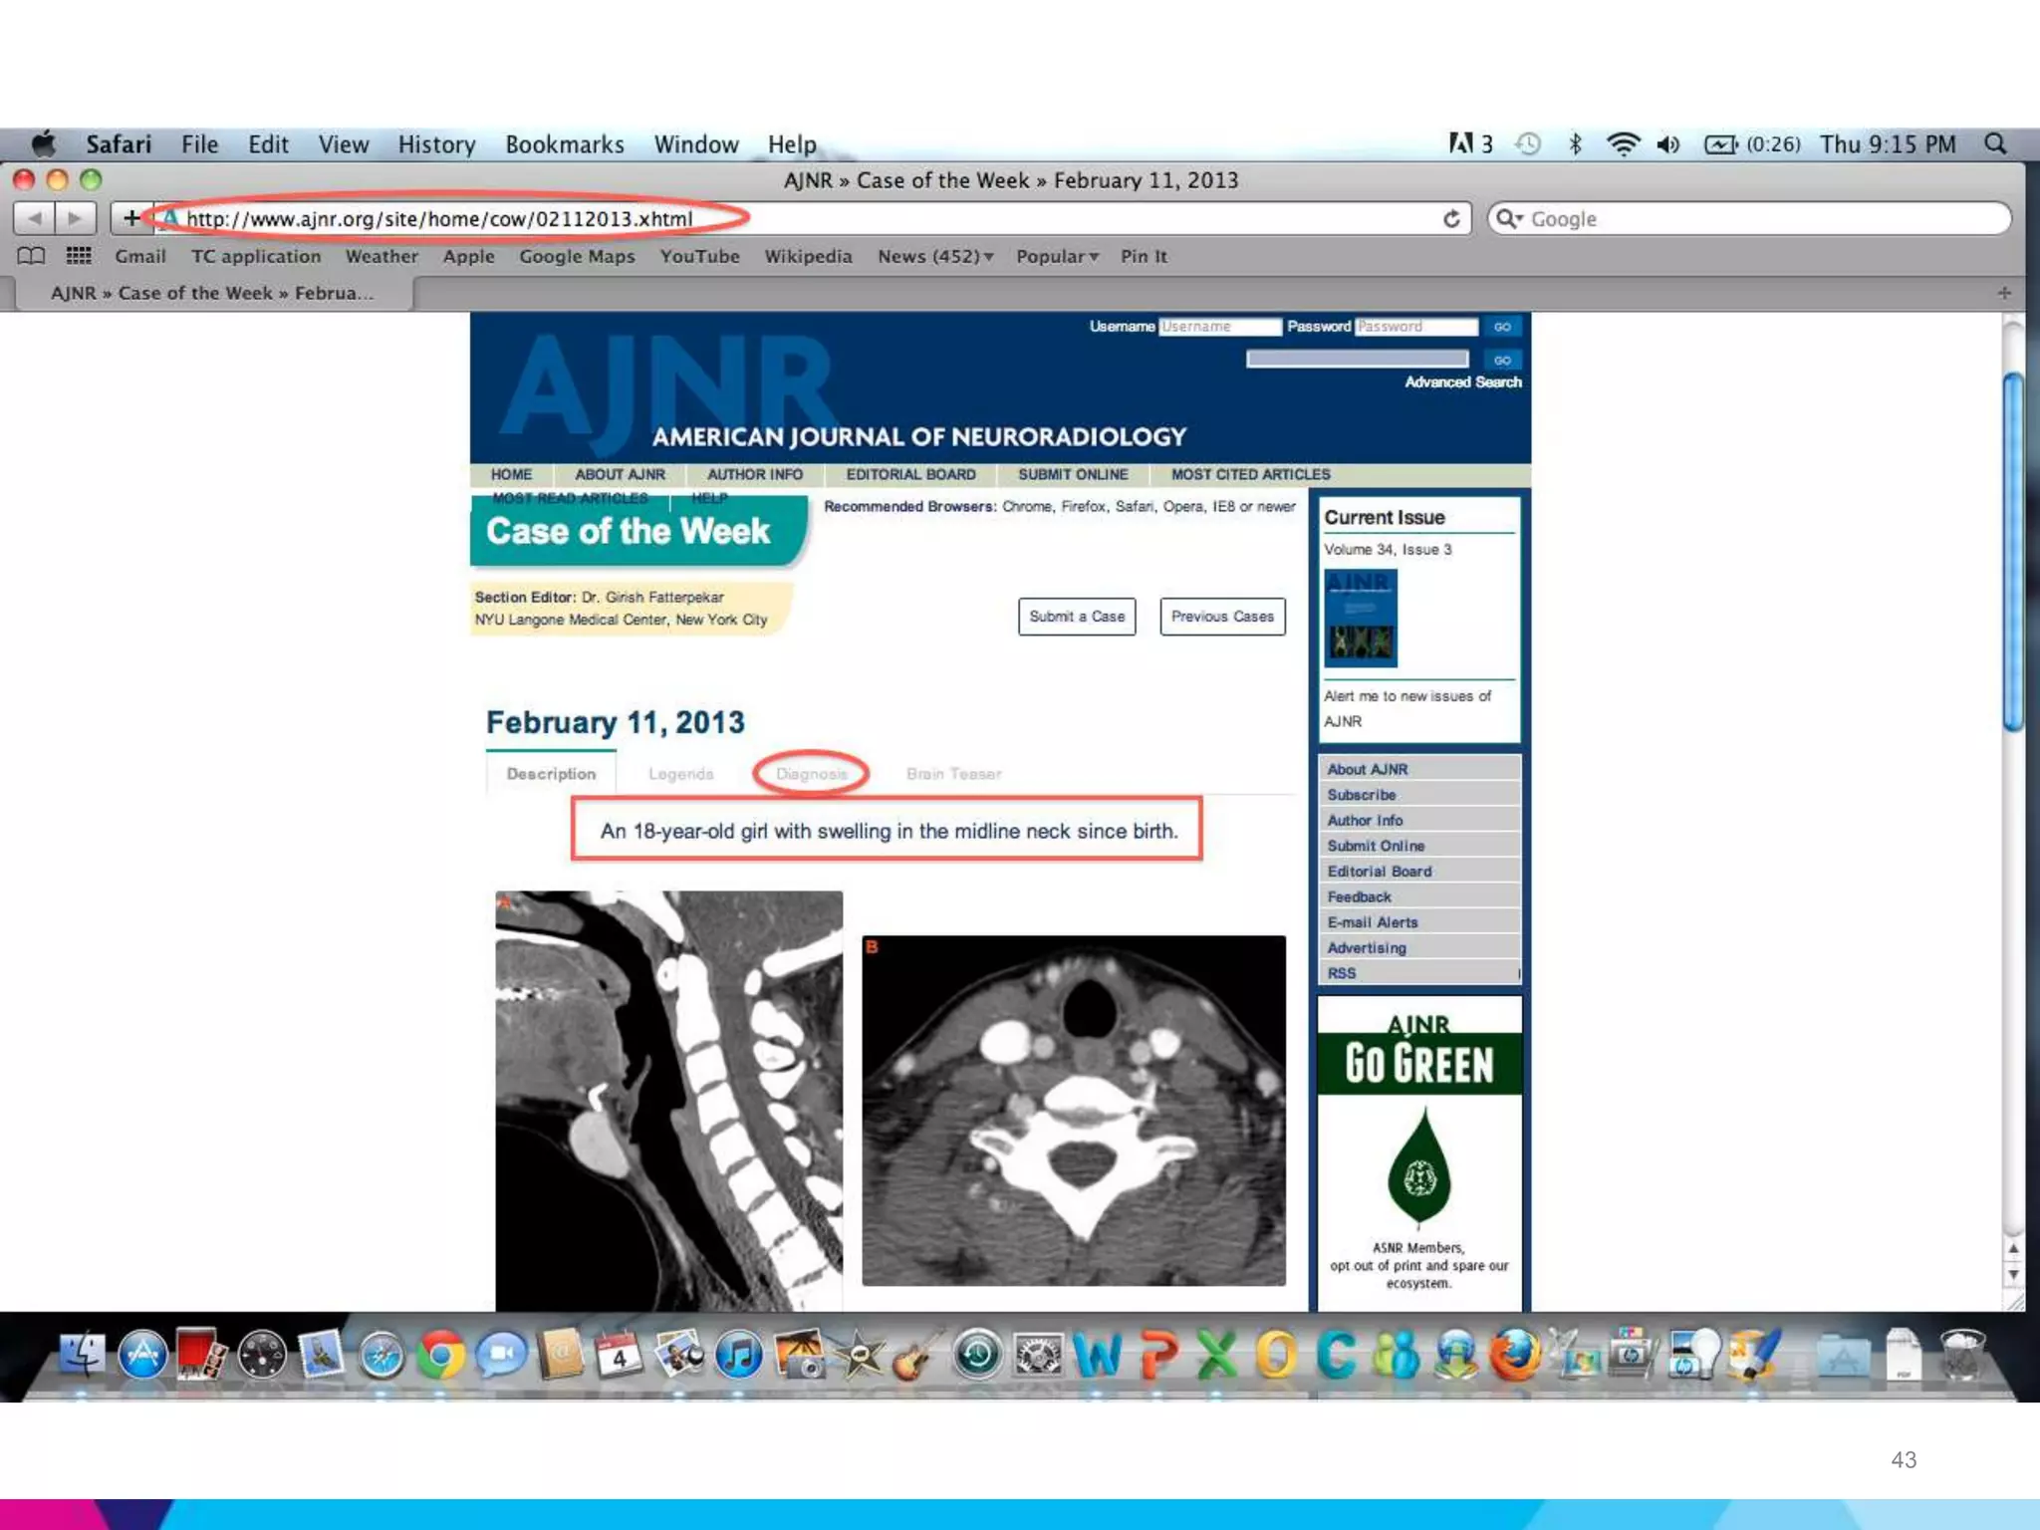Click the Previous Cases button
This screenshot has height=1530, width=2040.
coord(1222,617)
